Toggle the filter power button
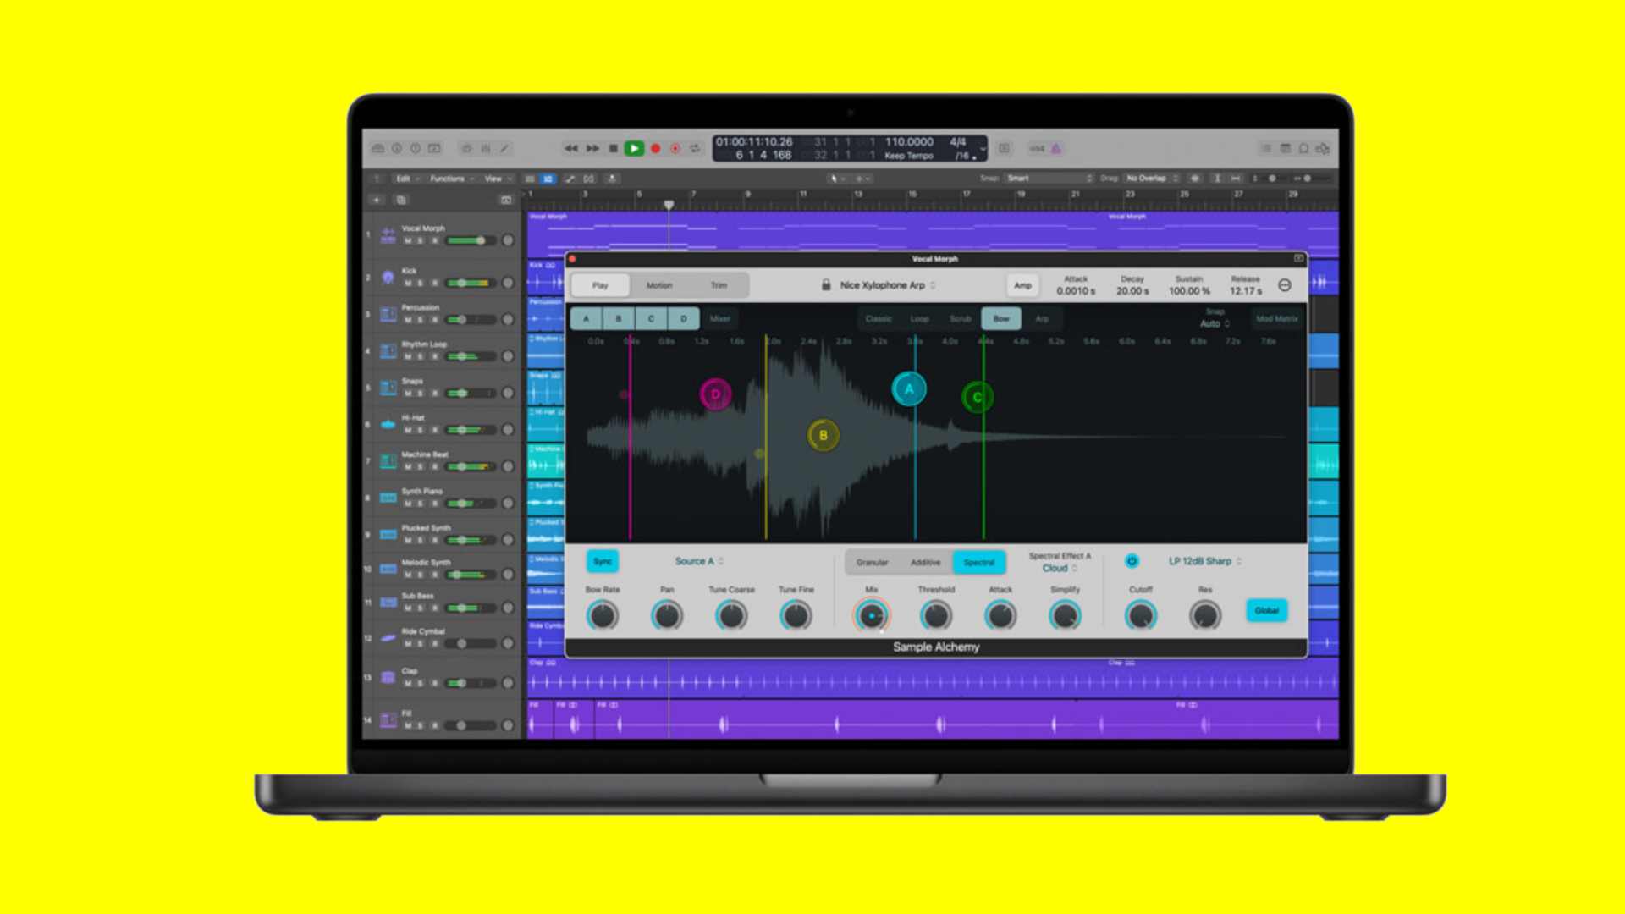This screenshot has height=914, width=1625. pos(1132,561)
